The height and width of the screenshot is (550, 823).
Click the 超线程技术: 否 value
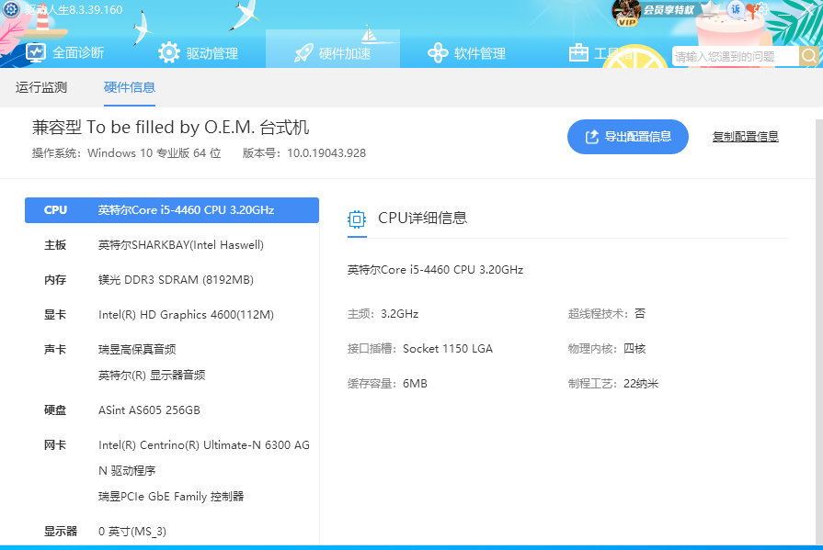[607, 314]
